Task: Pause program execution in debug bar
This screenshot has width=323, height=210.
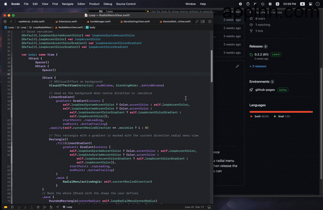Action: (13, 207)
